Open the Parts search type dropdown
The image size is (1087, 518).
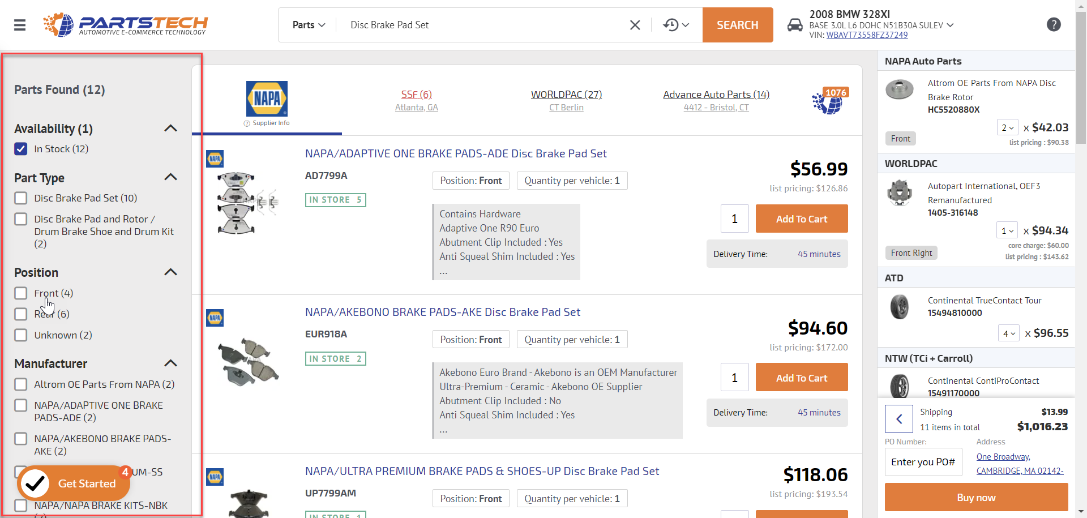tap(309, 25)
